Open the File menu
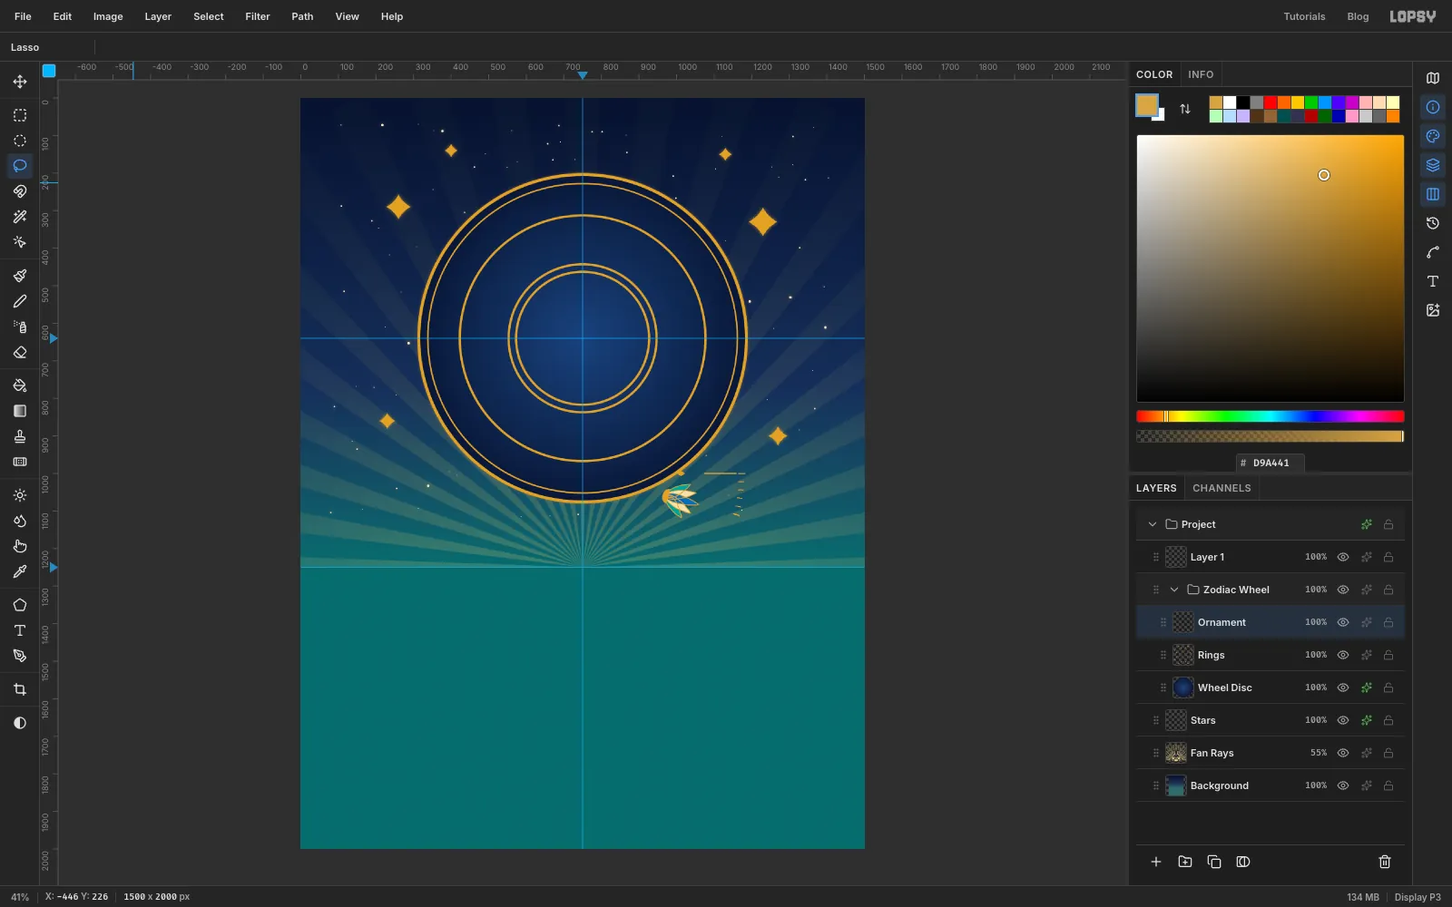 click(23, 16)
